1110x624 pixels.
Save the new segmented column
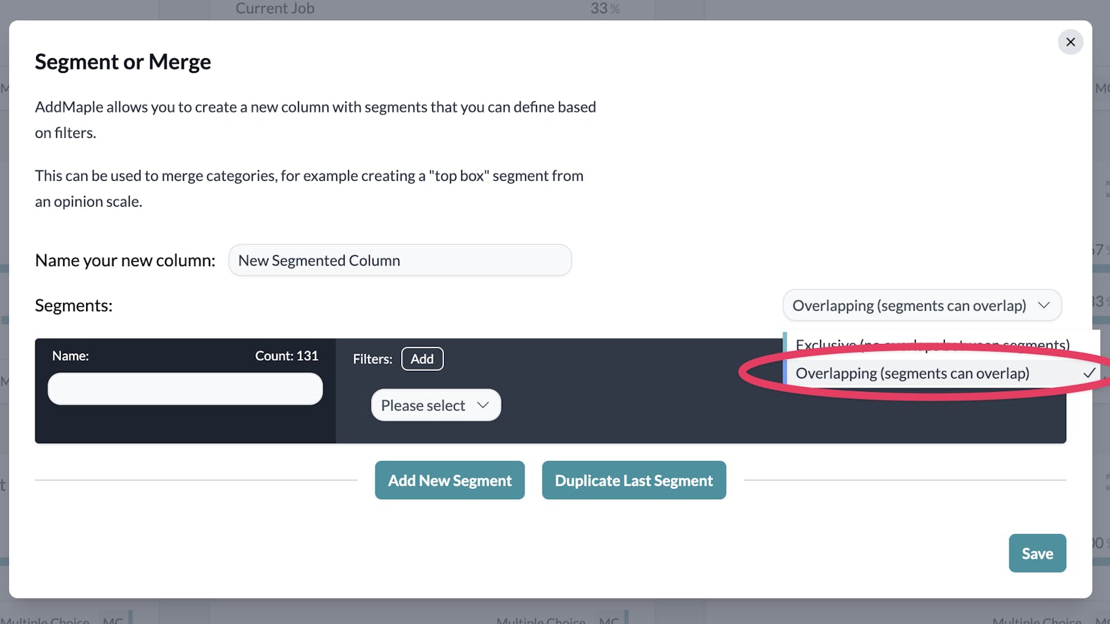tap(1037, 553)
